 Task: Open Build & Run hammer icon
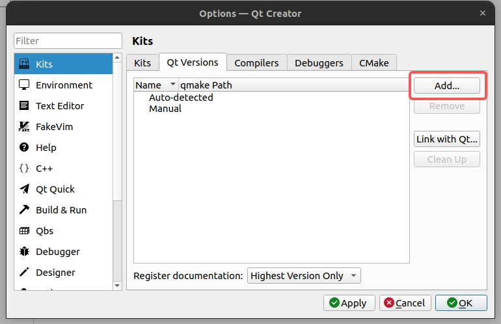(x=24, y=209)
